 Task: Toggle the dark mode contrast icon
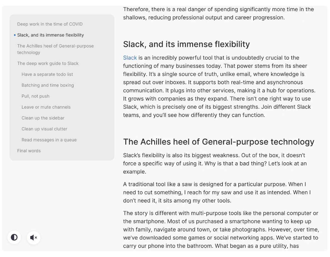click(x=14, y=238)
